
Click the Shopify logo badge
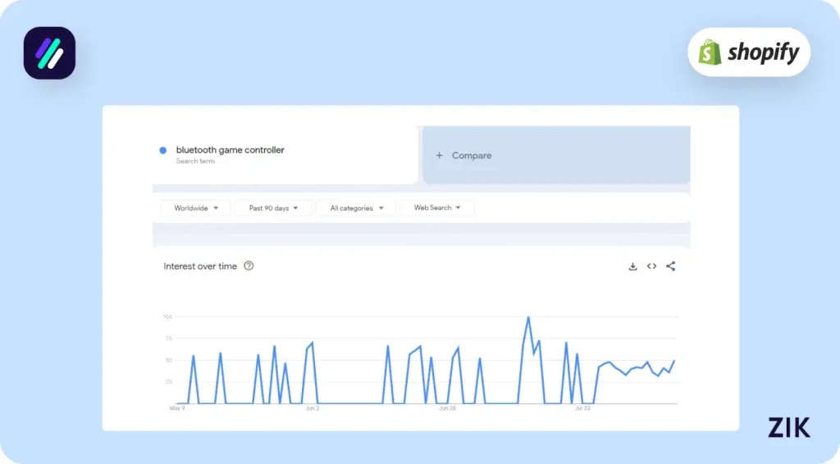748,53
